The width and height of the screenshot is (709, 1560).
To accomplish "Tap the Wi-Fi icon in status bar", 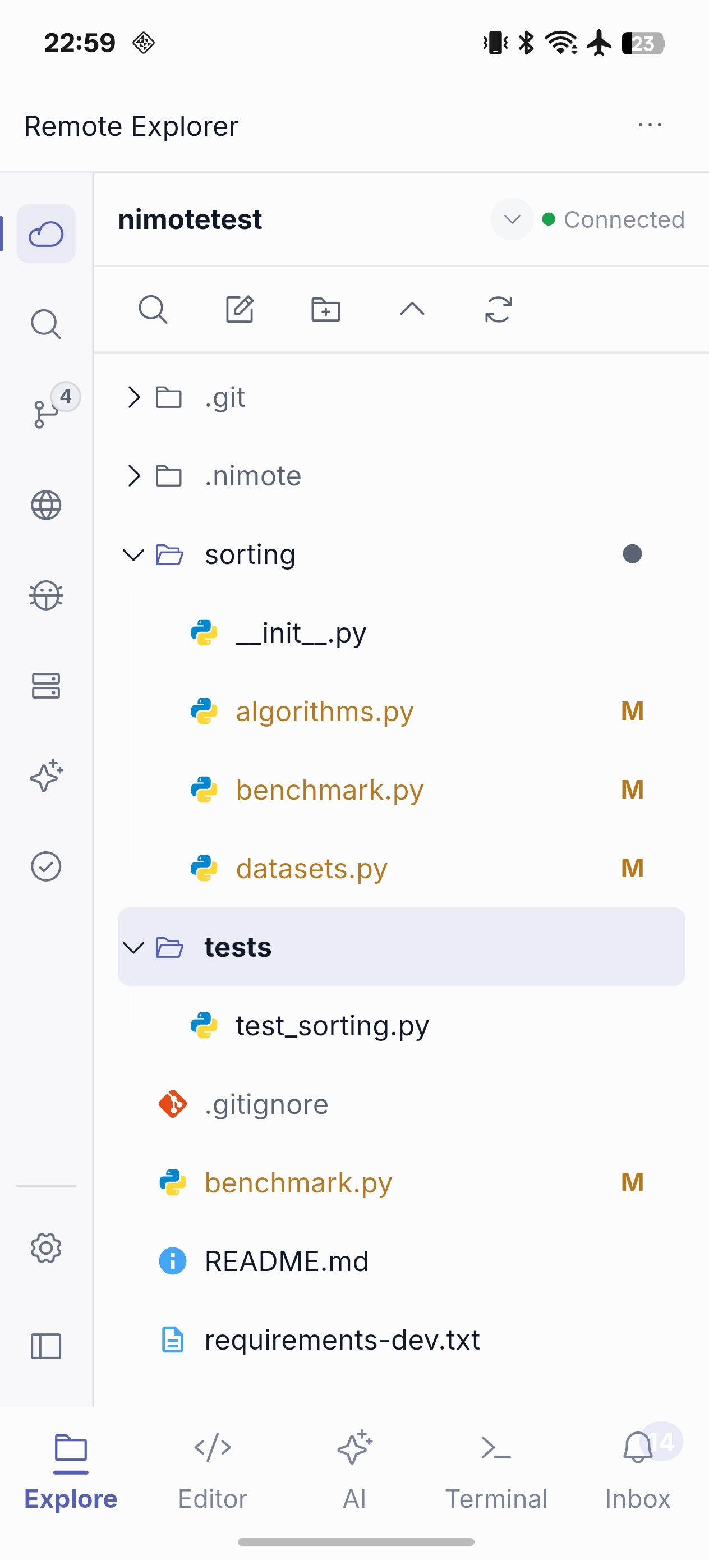I will pyautogui.click(x=561, y=43).
